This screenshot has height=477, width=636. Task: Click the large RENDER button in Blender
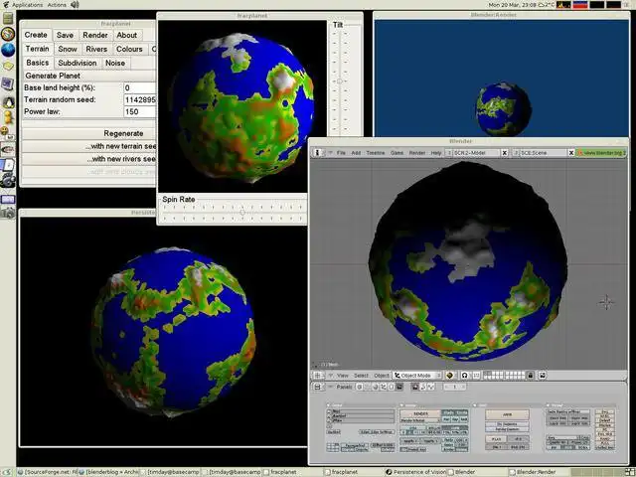[420, 413]
